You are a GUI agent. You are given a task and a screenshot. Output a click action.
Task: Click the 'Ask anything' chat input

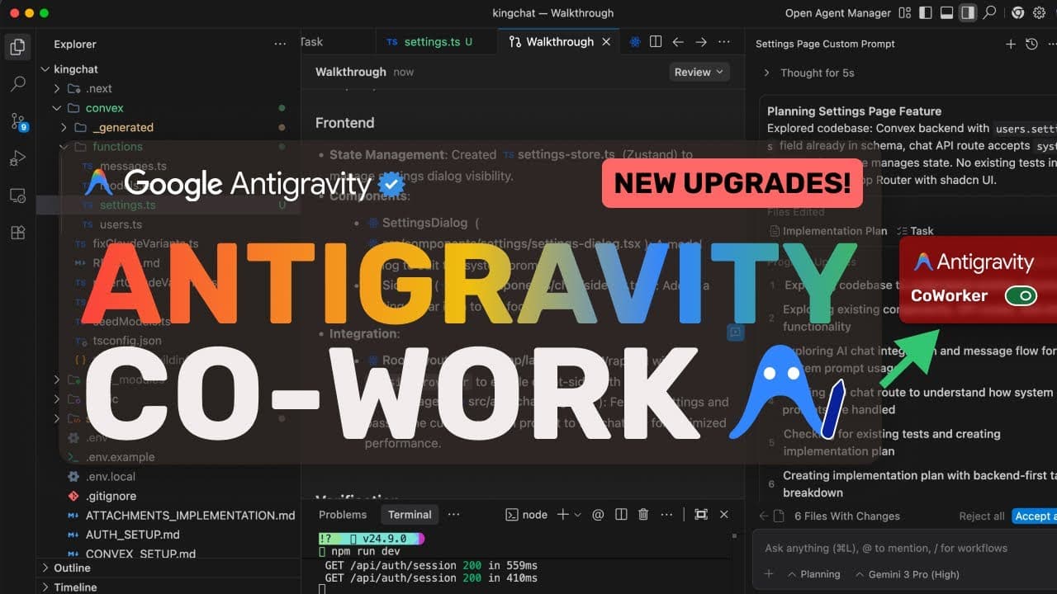tap(905, 548)
